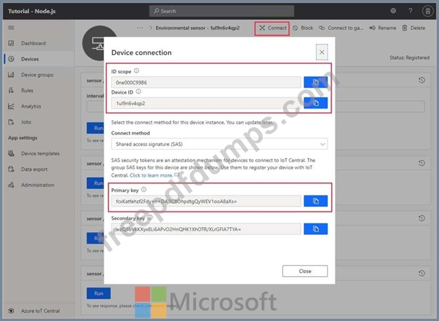Viewport: 439px width, 321px height.
Task: Open Dashboard in sidebar
Action: 38,43
